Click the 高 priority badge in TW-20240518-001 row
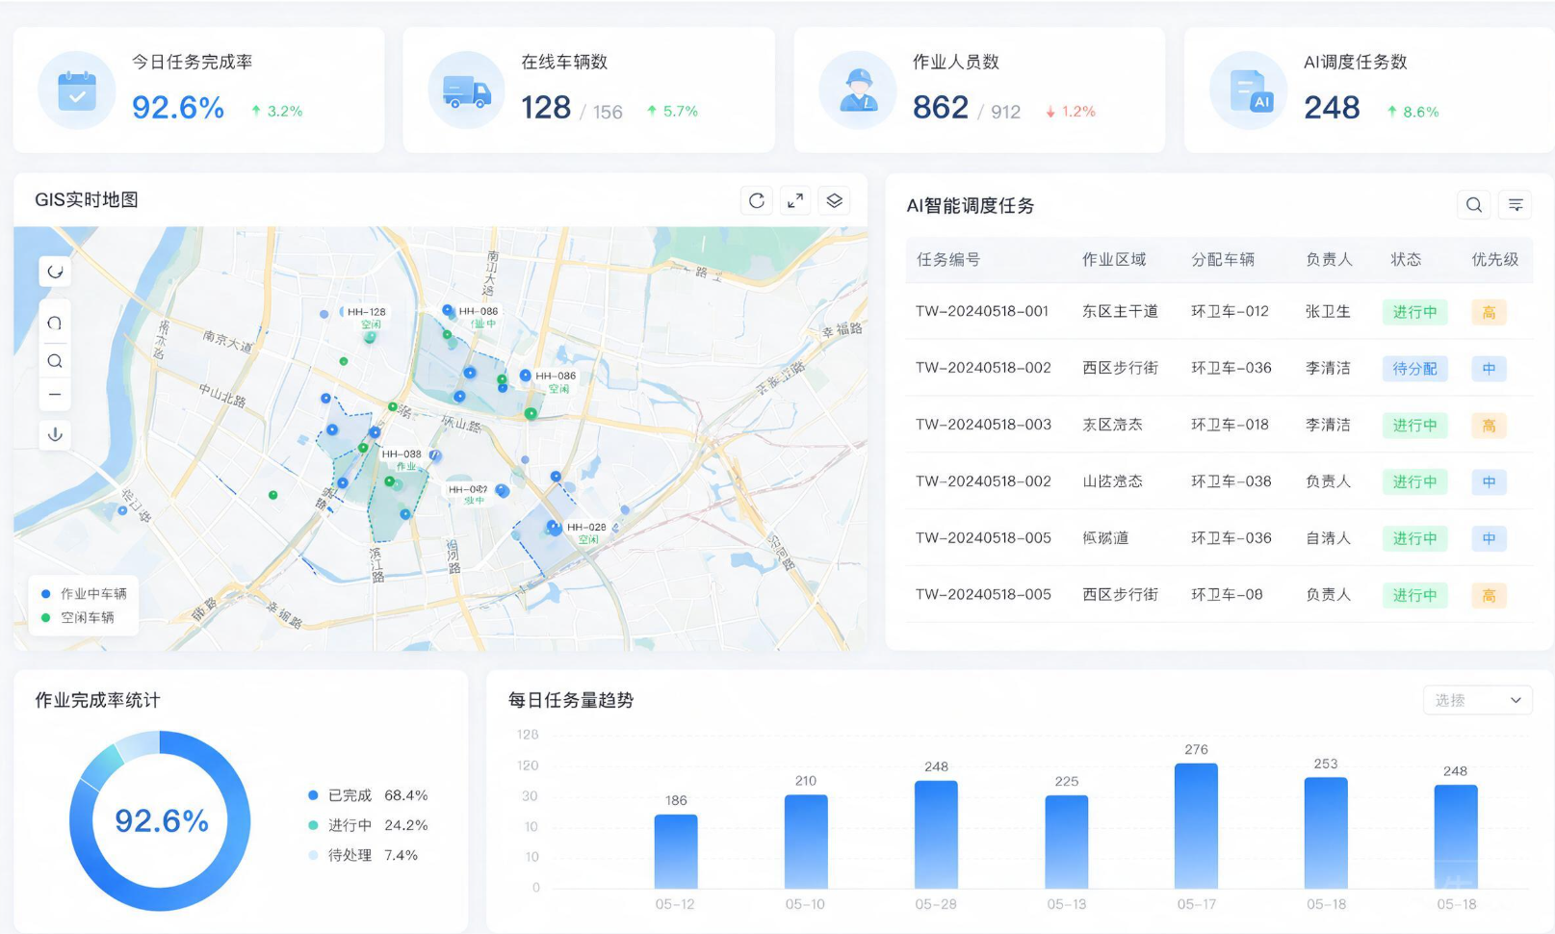The height and width of the screenshot is (934, 1555). click(x=1489, y=312)
